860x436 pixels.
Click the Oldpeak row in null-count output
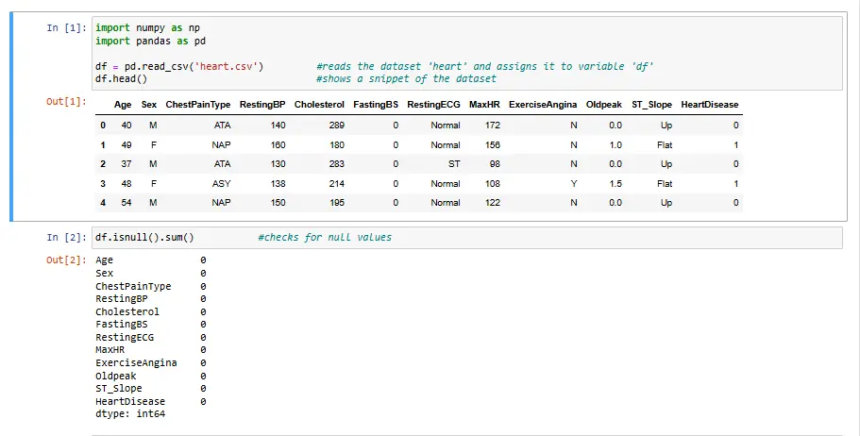tap(151, 377)
